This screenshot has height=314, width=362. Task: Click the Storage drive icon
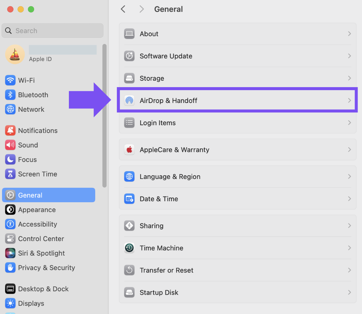pyautogui.click(x=129, y=78)
